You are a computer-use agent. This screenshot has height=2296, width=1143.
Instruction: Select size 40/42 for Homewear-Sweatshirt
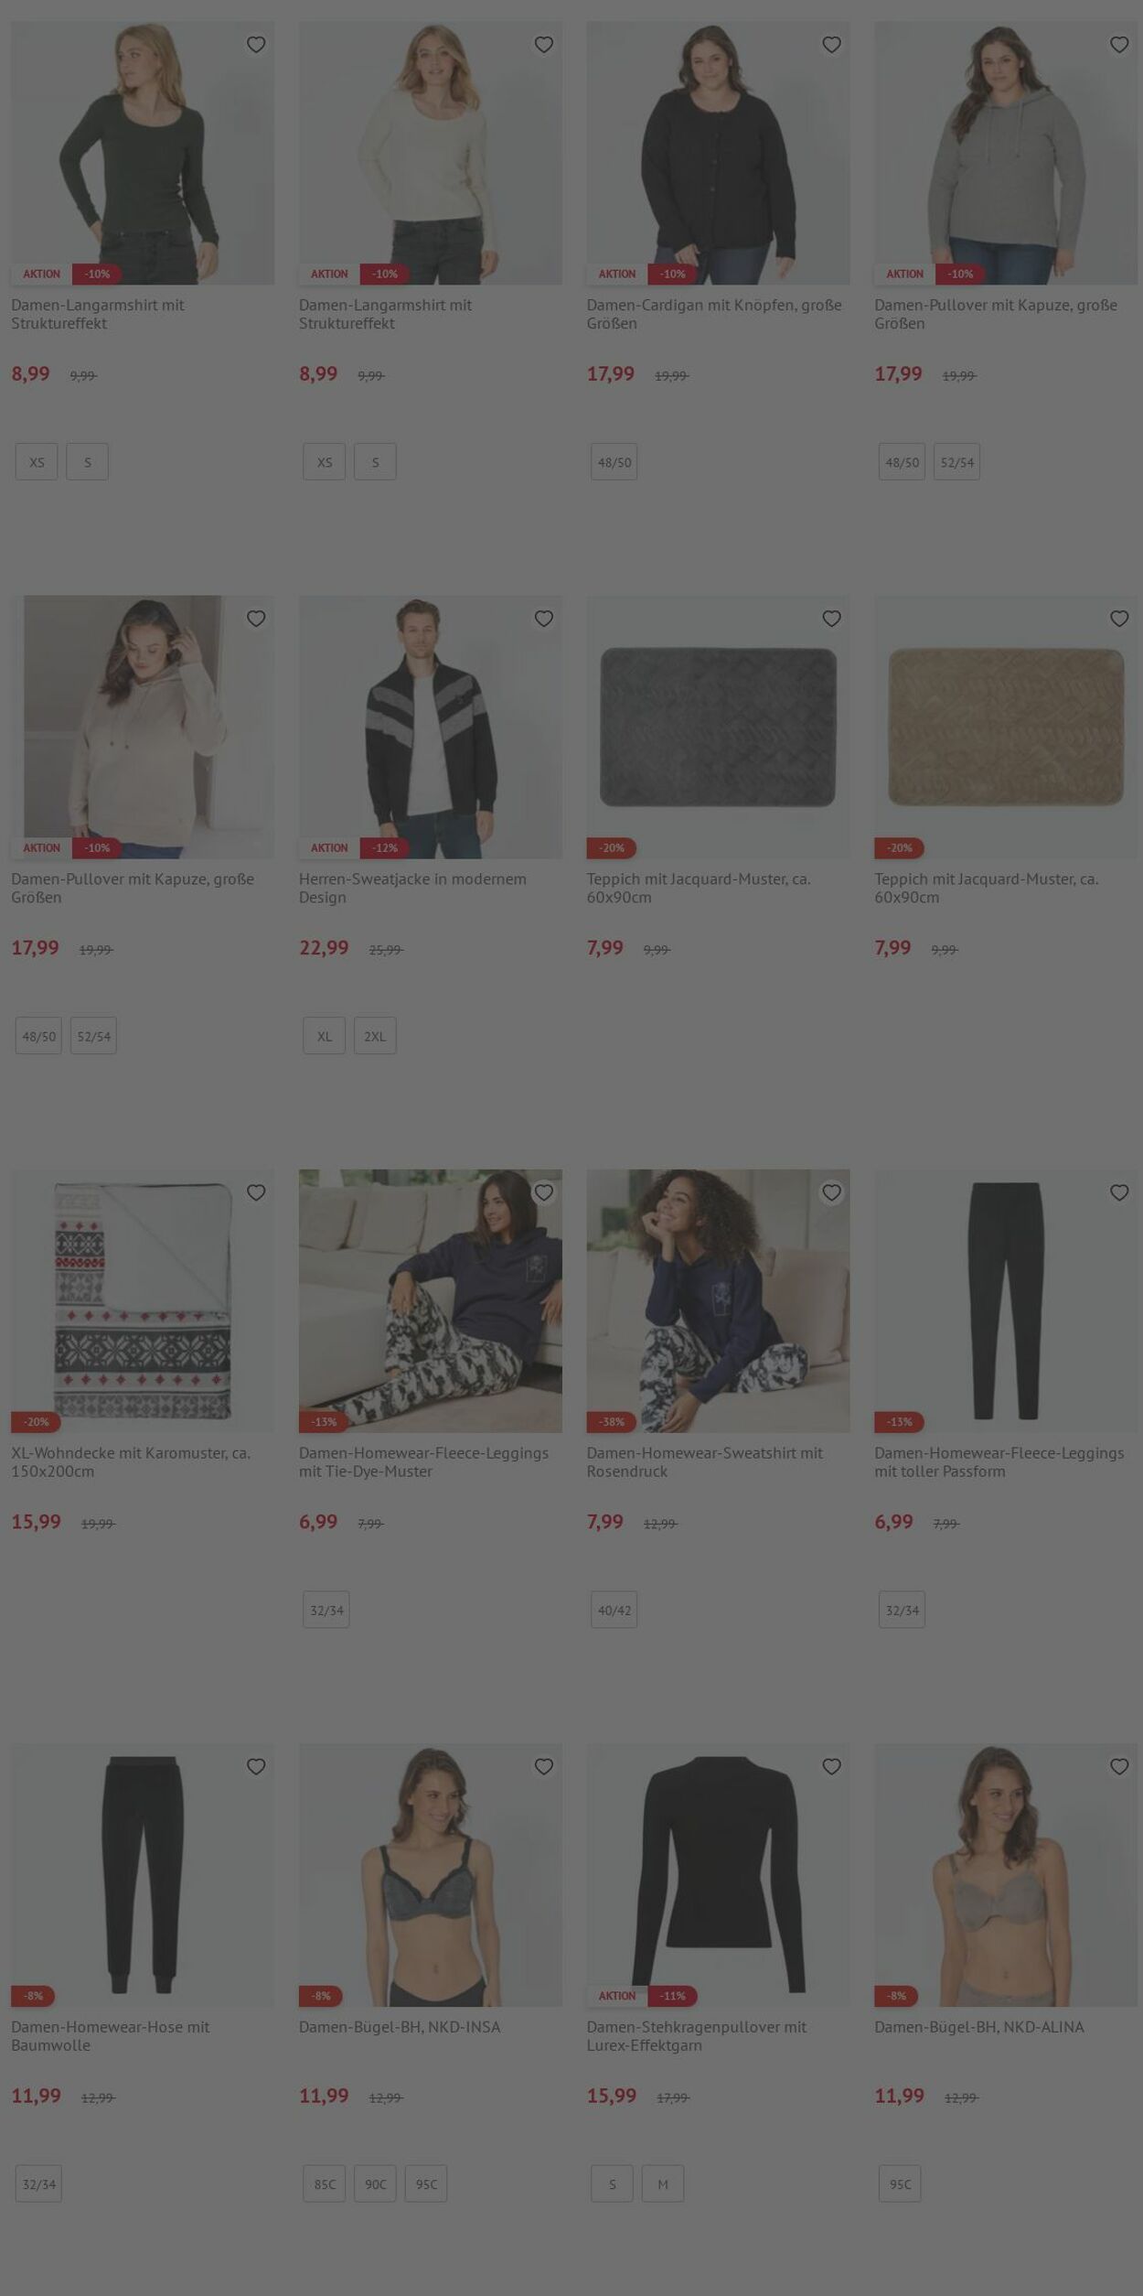[x=614, y=1610]
